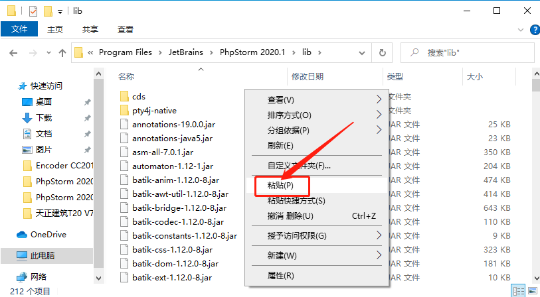Select batik-anim-1.12.0-8.jar file
540x297 pixels.
coord(175,180)
